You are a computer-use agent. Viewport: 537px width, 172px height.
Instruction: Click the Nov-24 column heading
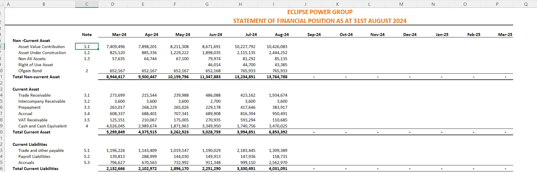[377, 35]
